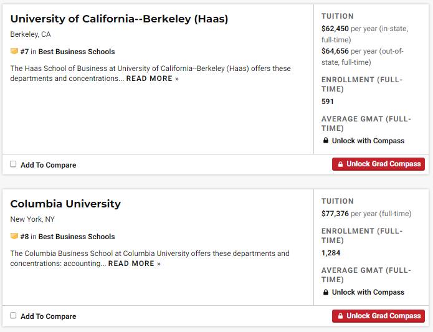Click the lock icon beside Haas average GMAT
This screenshot has width=433, height=332.
326,141
